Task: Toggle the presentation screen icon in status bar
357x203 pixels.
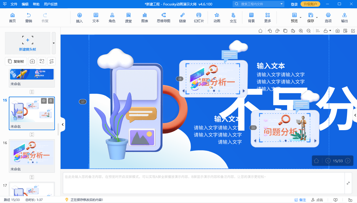Action: (x=336, y=200)
